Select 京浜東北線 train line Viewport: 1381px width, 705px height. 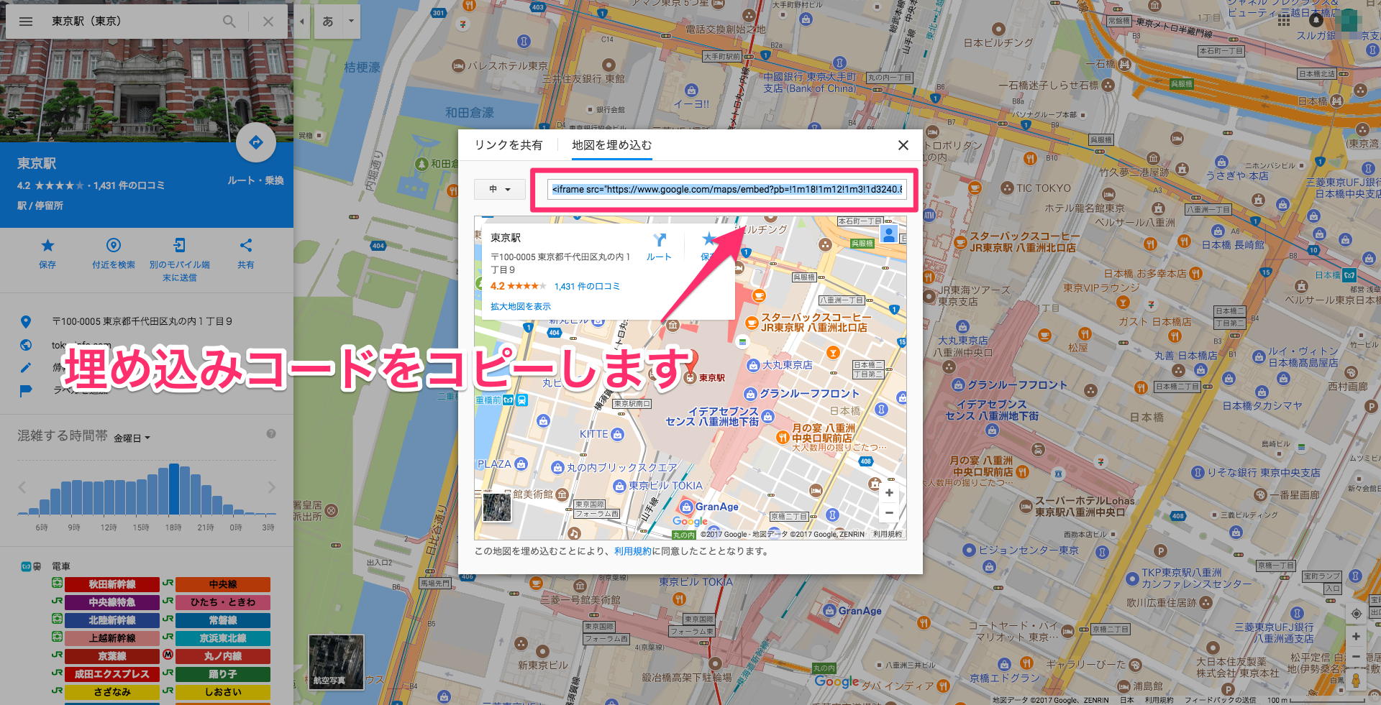point(223,638)
